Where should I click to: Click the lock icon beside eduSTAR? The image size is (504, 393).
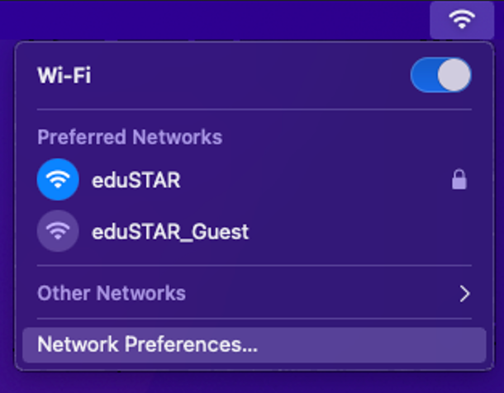[x=459, y=180]
